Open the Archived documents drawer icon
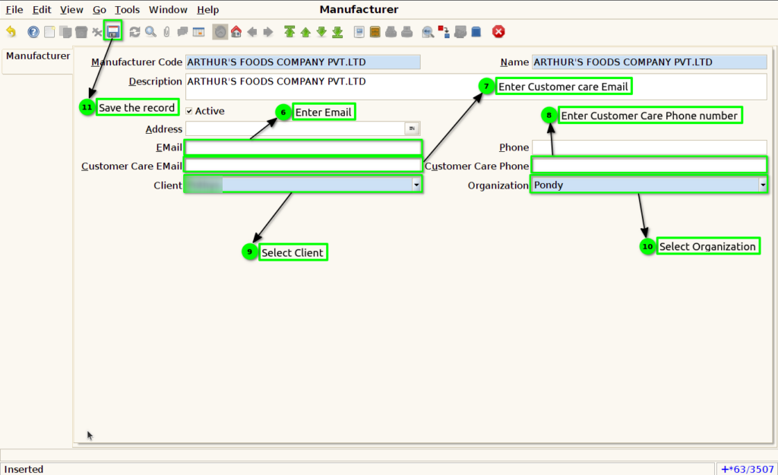 coord(375,32)
